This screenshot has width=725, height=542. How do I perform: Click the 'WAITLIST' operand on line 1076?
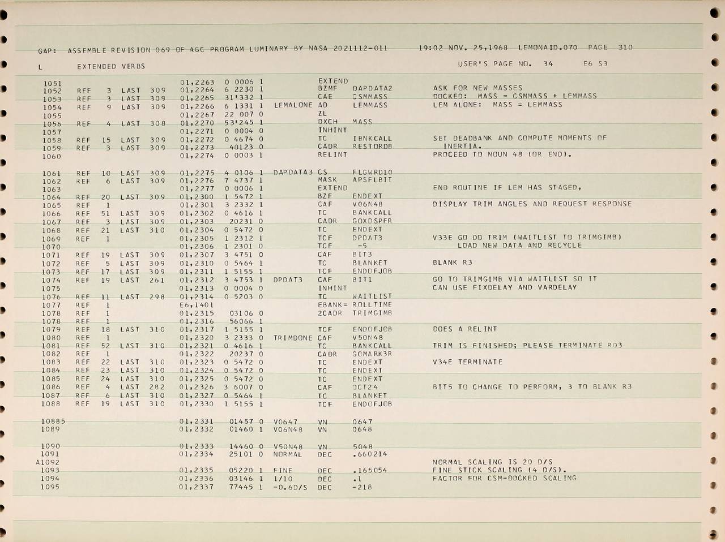pyautogui.click(x=372, y=296)
